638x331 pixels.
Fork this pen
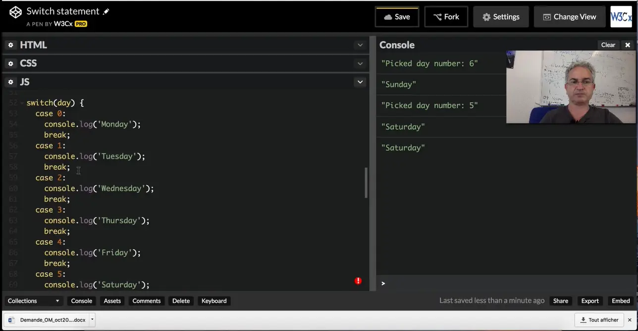click(x=446, y=17)
